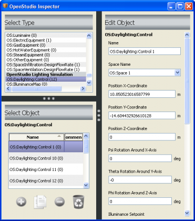Viewport: 195px width, 221px height.
Task: Minimize the OpenStudio Inspector window
Action: click(x=171, y=6)
